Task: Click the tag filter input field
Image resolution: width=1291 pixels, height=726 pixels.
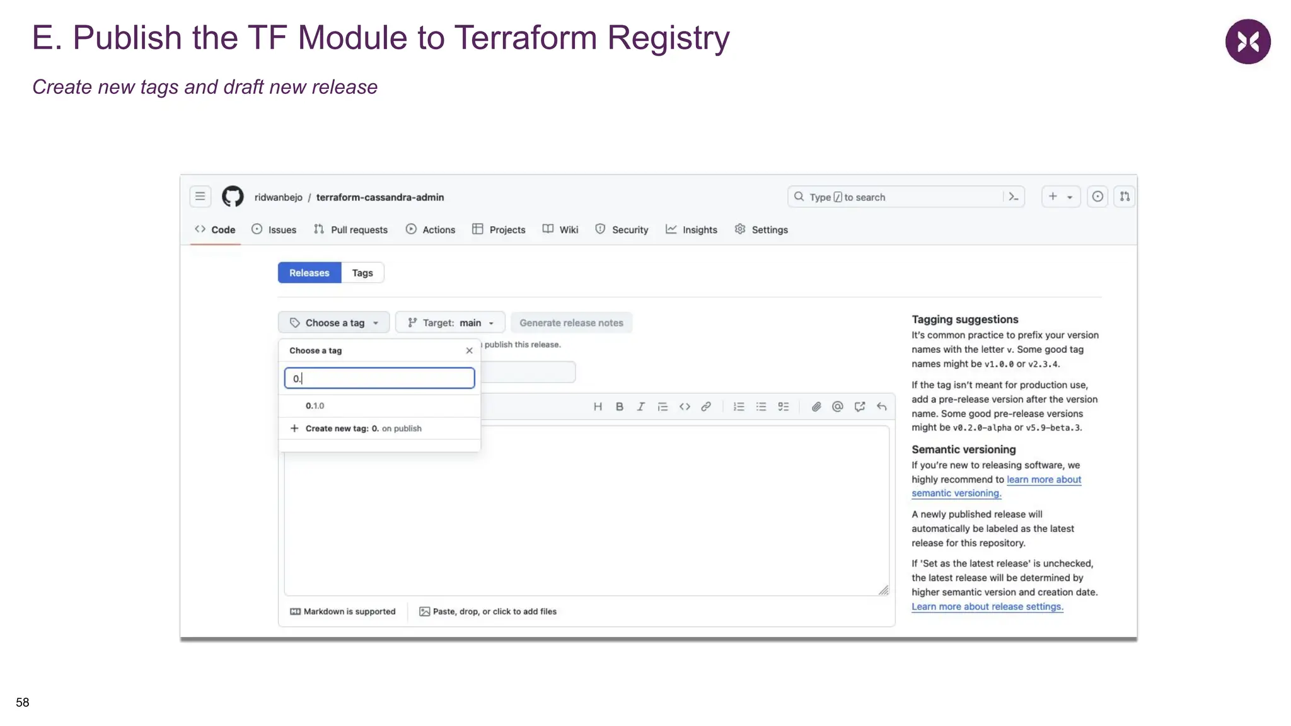Action: pos(379,378)
